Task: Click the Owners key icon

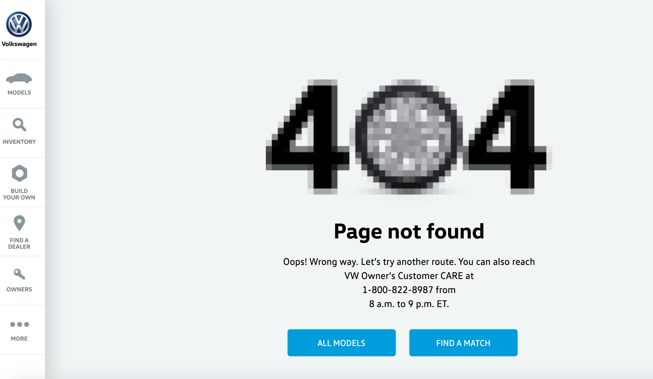Action: coord(19,274)
